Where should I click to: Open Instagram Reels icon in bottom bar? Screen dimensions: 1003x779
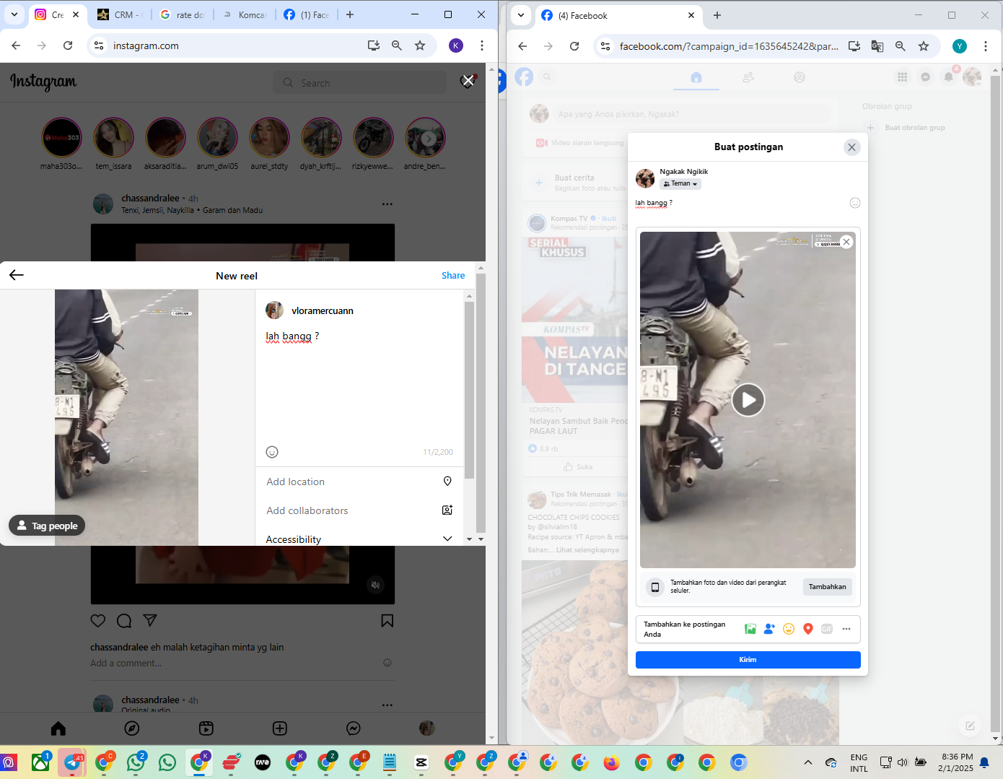(206, 728)
